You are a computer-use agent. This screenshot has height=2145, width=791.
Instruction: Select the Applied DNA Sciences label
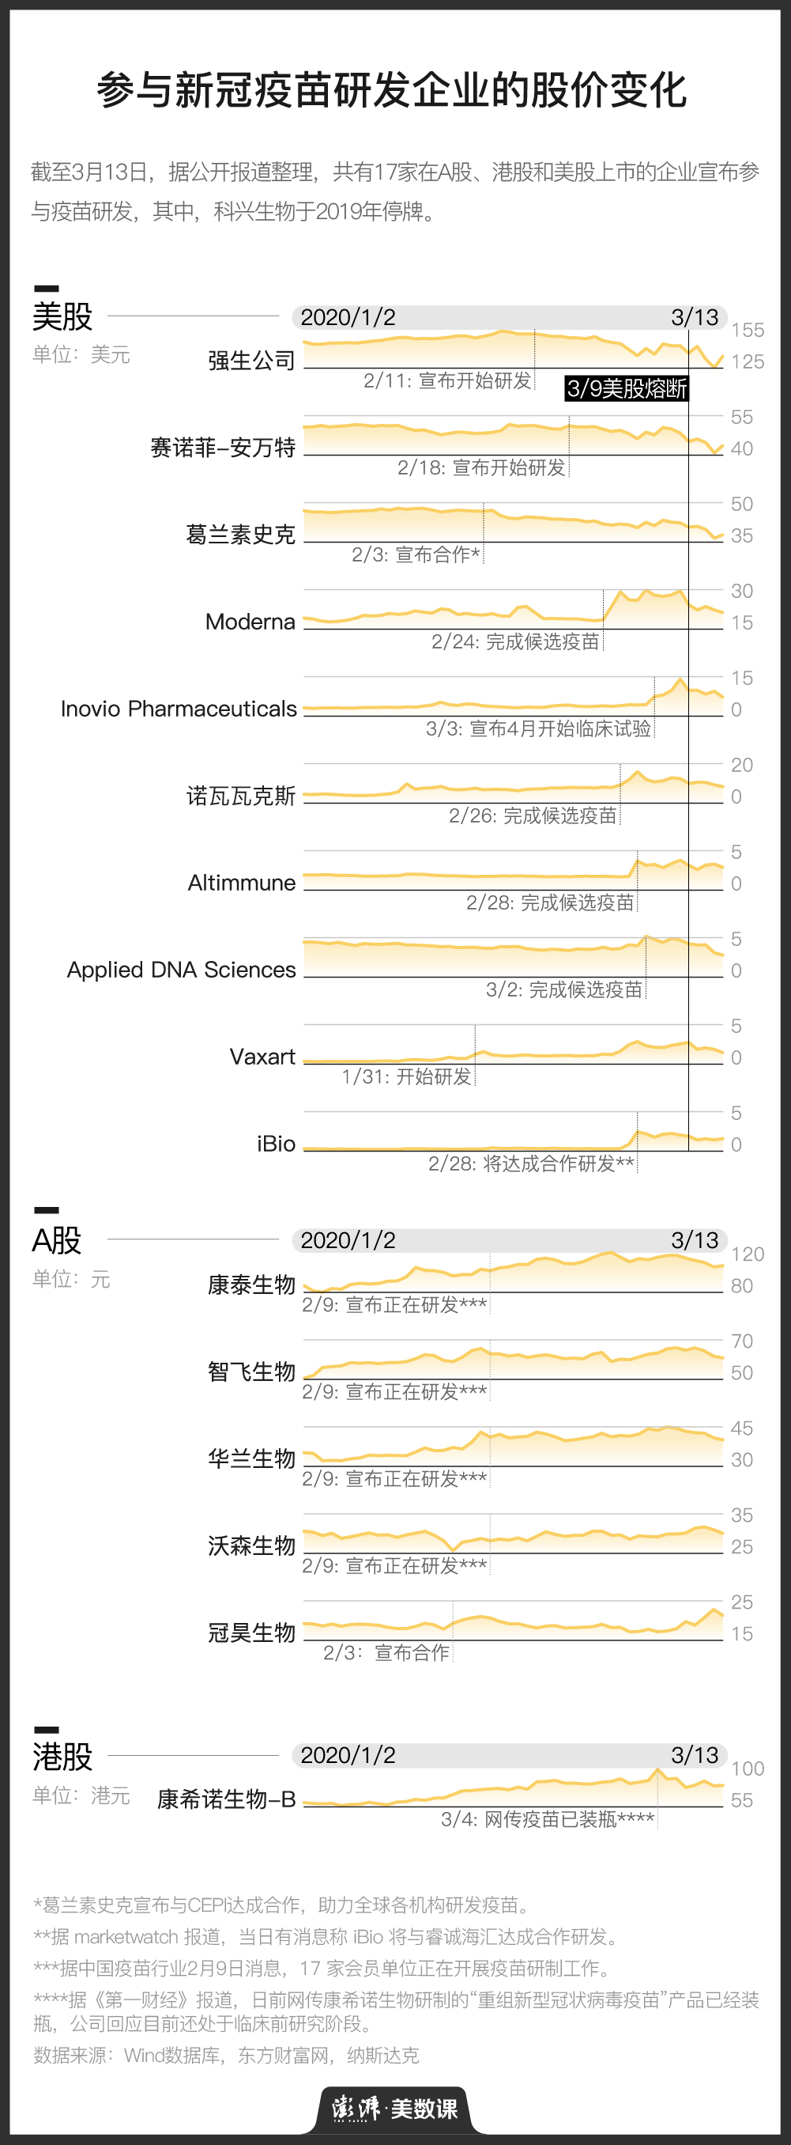tap(181, 970)
